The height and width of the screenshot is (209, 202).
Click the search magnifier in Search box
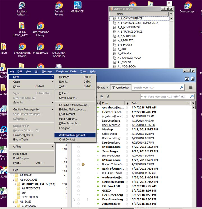[x=182, y=87]
